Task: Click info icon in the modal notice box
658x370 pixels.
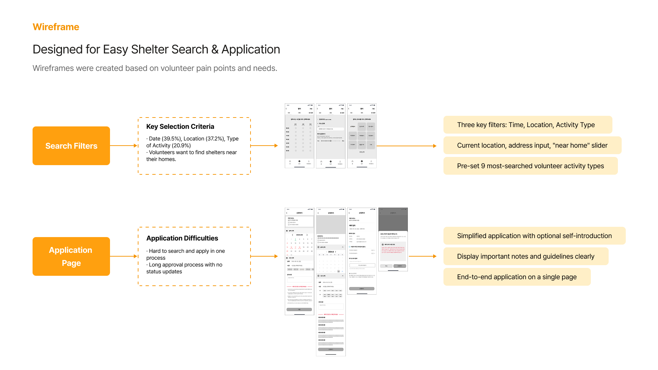Action: pos(382,245)
